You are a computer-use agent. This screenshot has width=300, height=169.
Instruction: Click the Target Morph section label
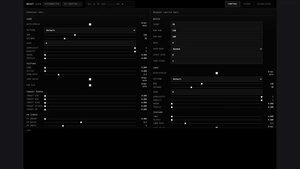(x=35, y=92)
